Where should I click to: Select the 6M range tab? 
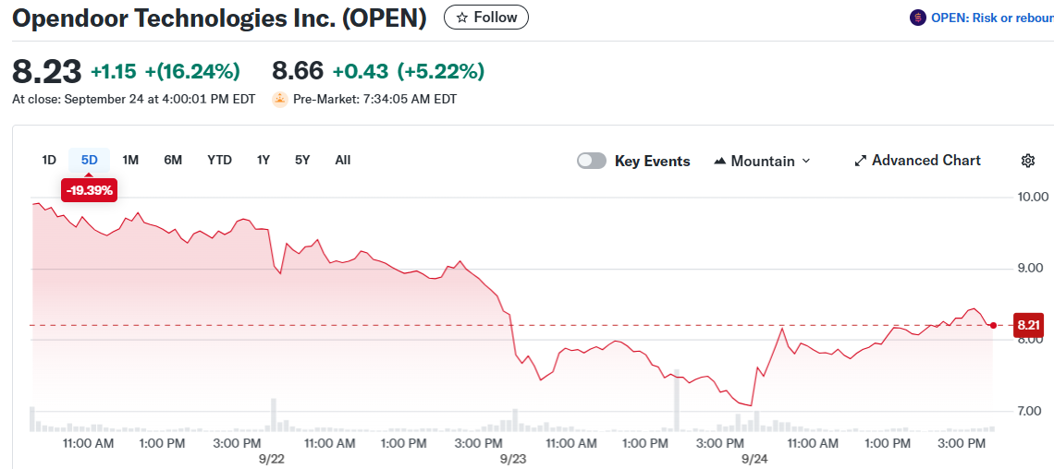tap(173, 160)
